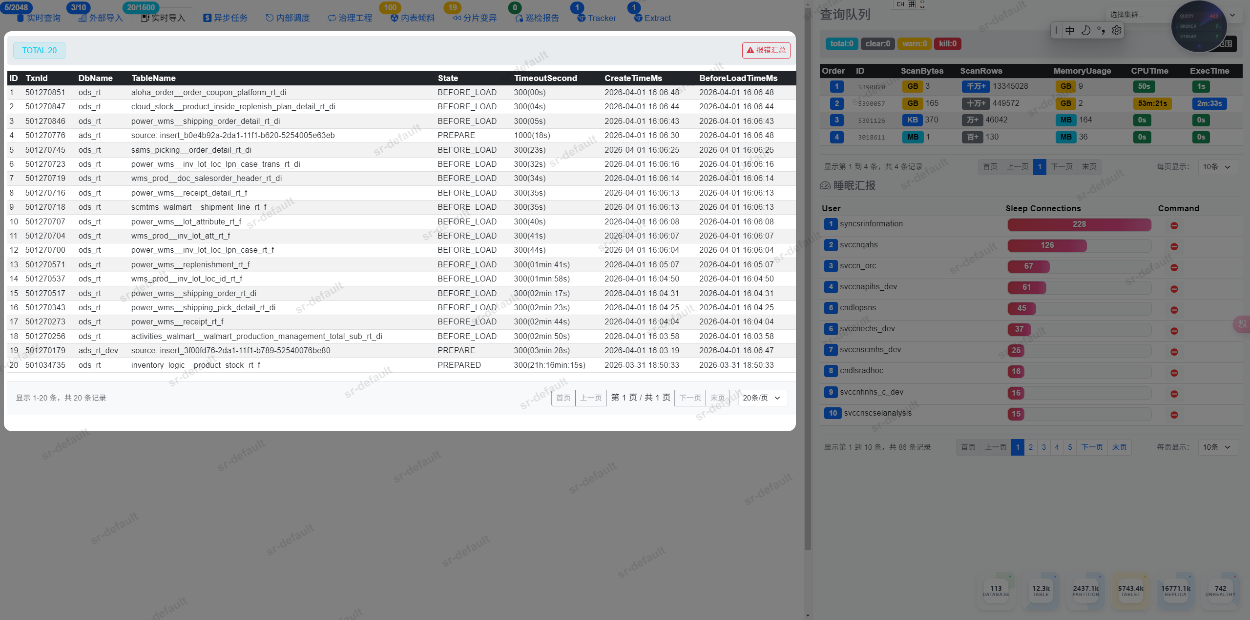
Task: Go to page 2 of sleep report
Action: click(x=1031, y=447)
